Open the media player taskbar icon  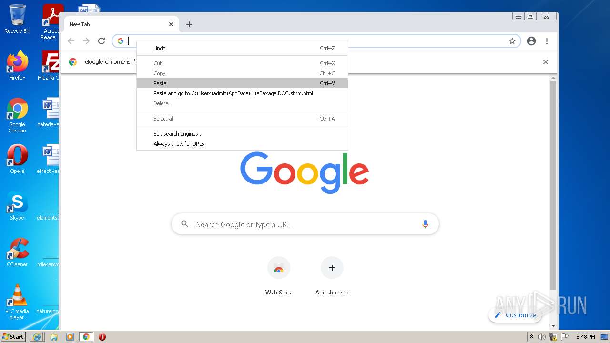70,337
